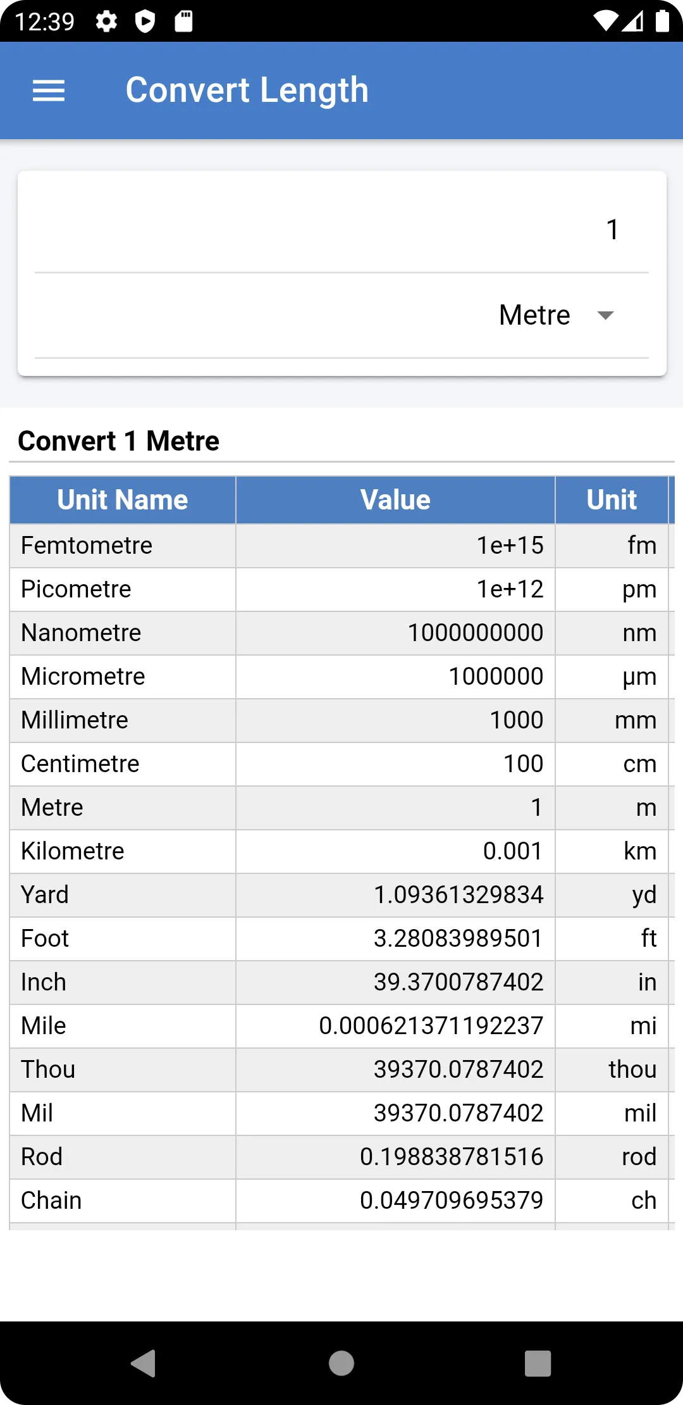
Task: Tap the settings gear status icon
Action: (106, 22)
